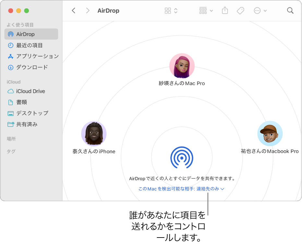Select AirDrop in the sidebar

(x=31, y=34)
